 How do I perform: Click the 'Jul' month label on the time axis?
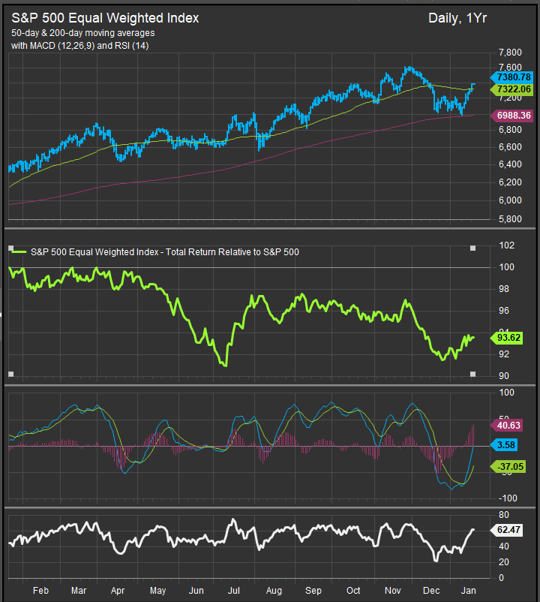tap(233, 591)
